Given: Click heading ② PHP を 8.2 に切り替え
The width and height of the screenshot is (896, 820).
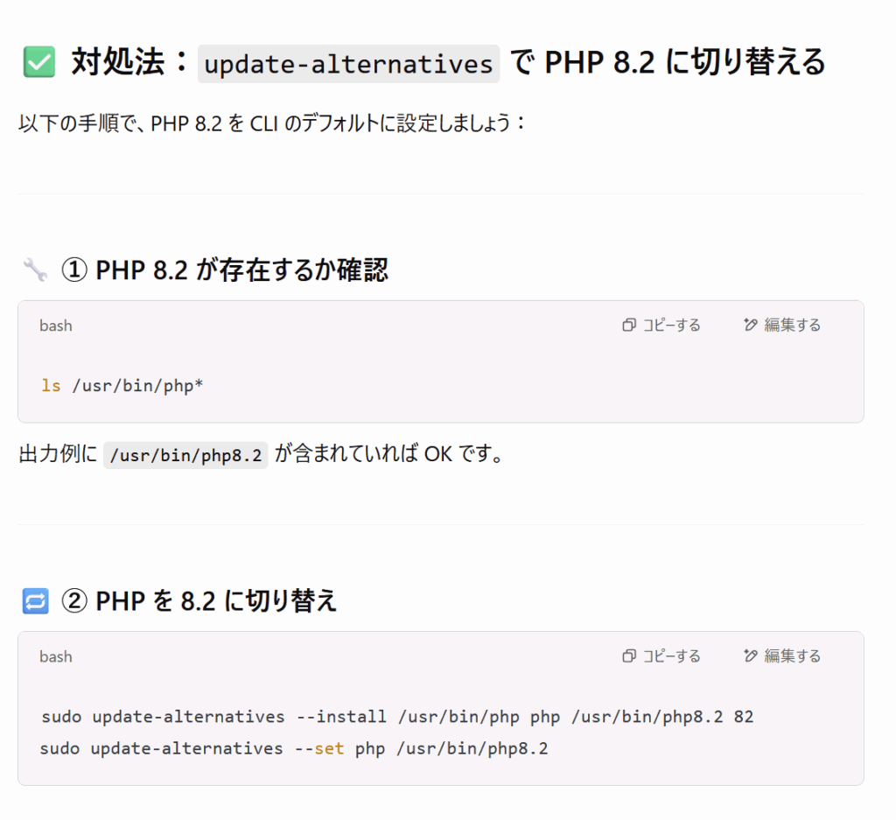Looking at the screenshot, I should (x=199, y=601).
